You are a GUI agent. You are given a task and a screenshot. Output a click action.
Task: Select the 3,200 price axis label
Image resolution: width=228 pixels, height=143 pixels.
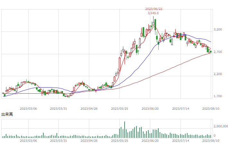pos(218,29)
